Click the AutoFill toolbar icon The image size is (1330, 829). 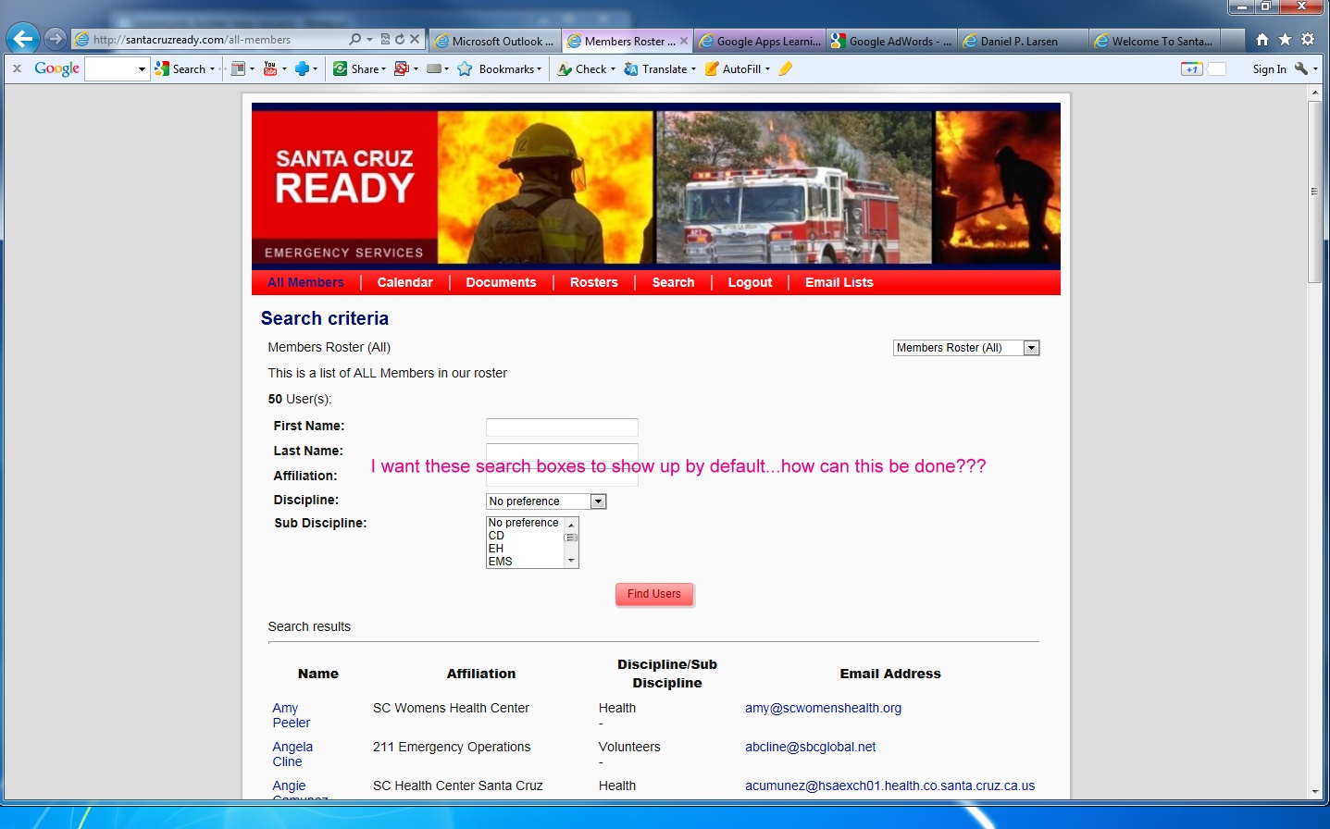(x=712, y=68)
